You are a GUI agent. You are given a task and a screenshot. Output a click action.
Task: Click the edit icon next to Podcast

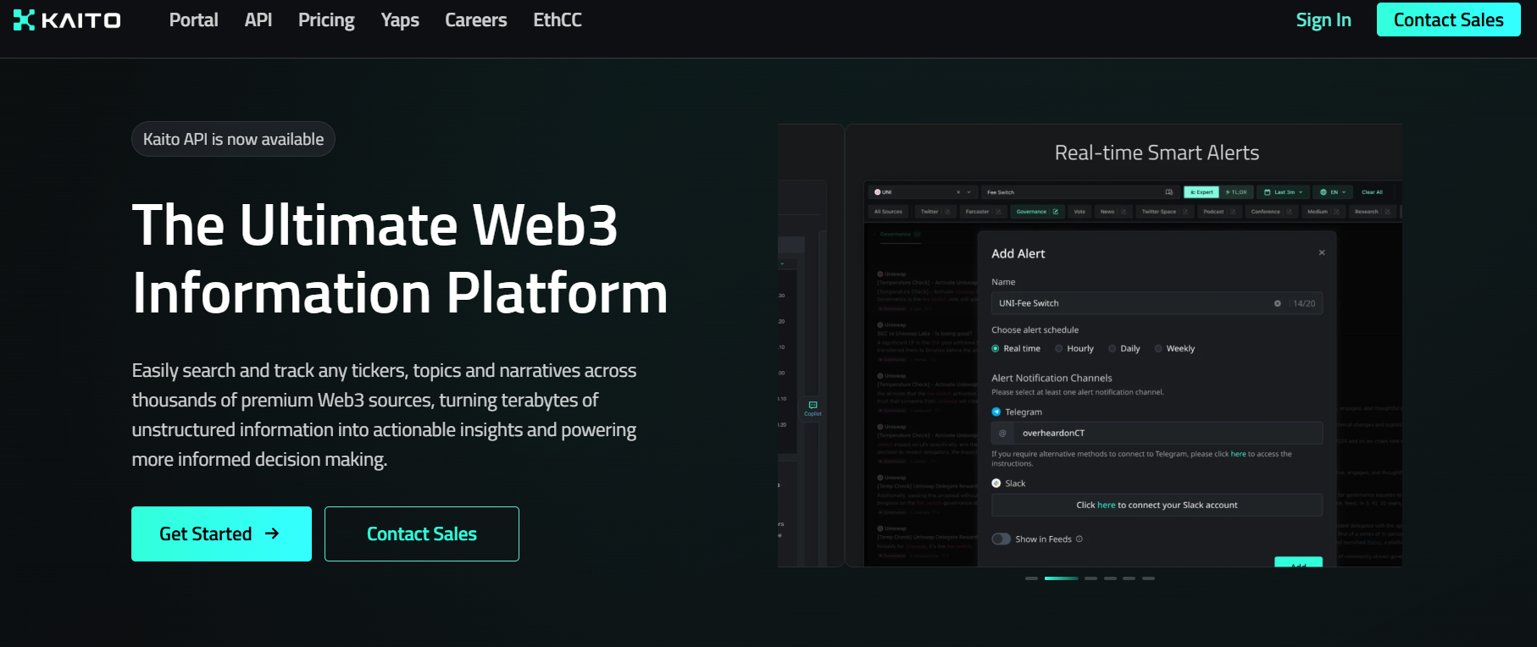(x=1233, y=212)
